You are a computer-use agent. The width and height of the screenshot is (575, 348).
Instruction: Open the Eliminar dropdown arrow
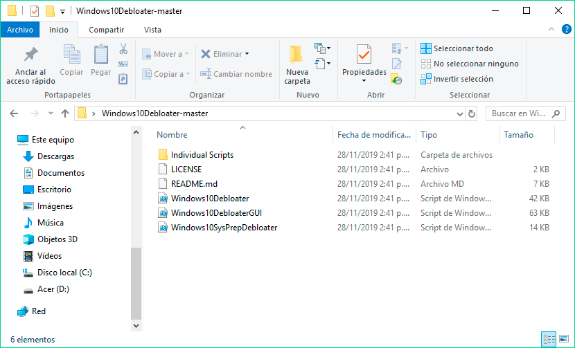coord(247,54)
